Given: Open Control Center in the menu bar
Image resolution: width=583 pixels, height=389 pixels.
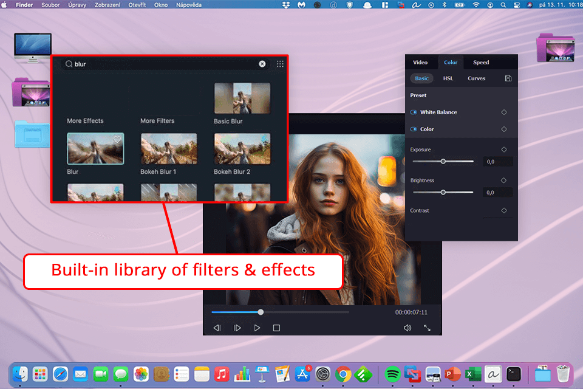Looking at the screenshot, I should click(516, 5).
